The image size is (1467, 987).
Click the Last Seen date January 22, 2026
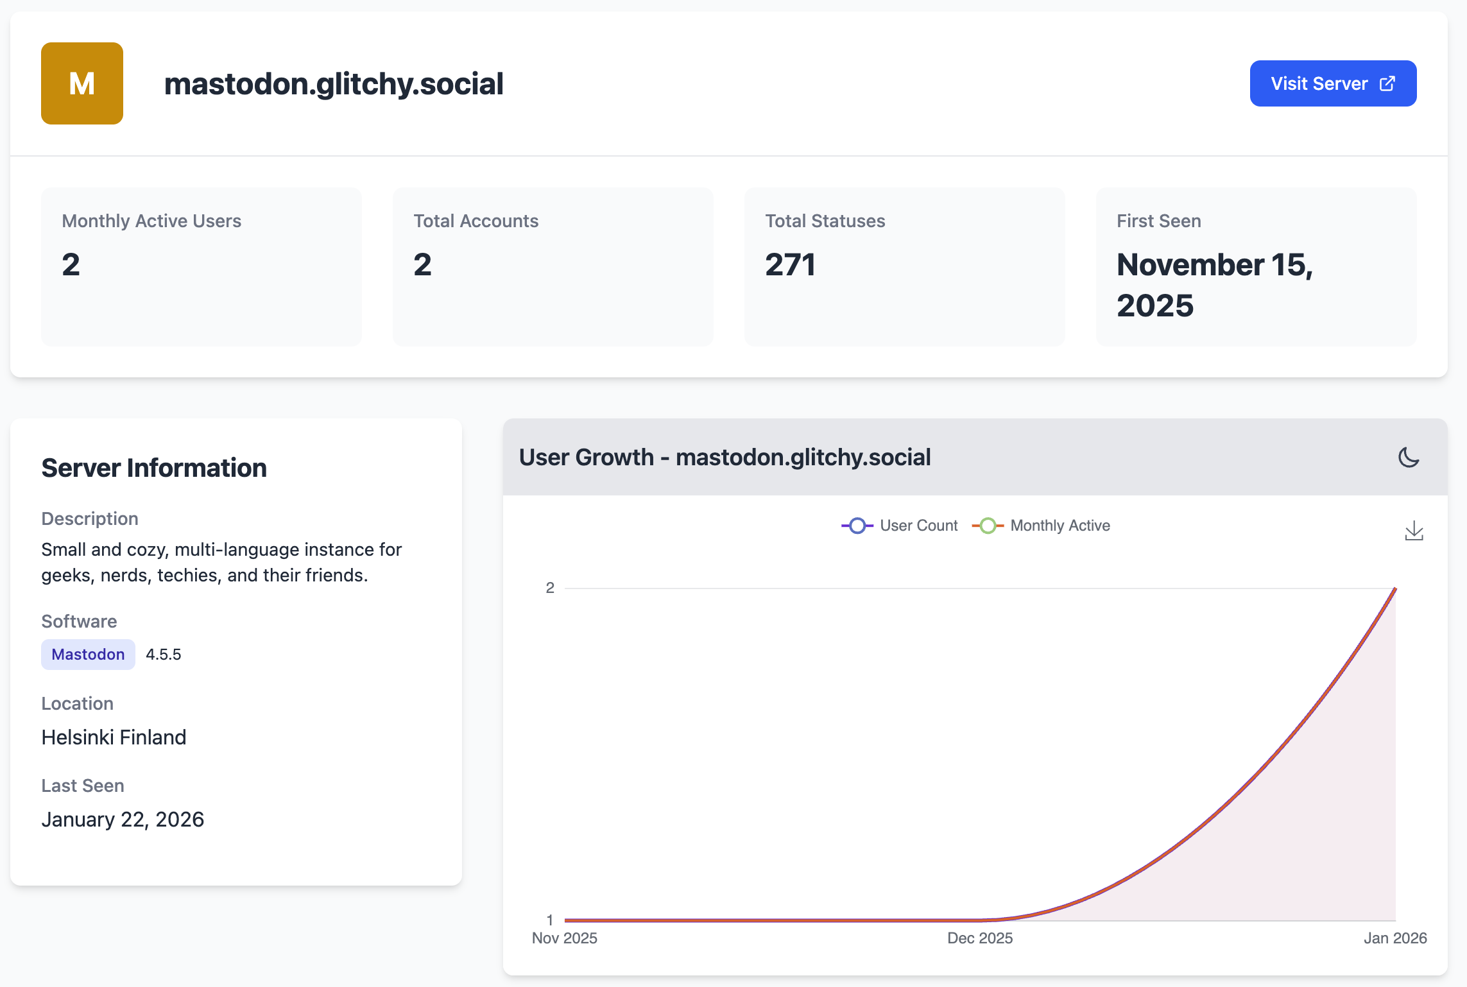point(123,820)
